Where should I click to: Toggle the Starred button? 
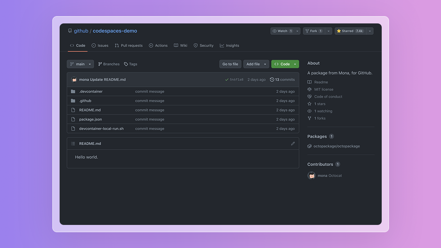[x=350, y=31]
